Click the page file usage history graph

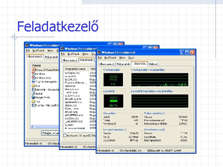(x=160, y=101)
